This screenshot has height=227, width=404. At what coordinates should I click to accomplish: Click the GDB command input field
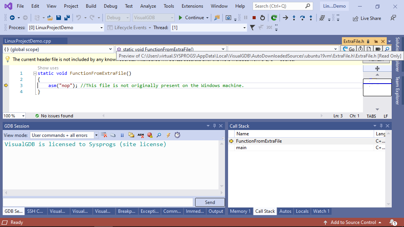[98, 202]
